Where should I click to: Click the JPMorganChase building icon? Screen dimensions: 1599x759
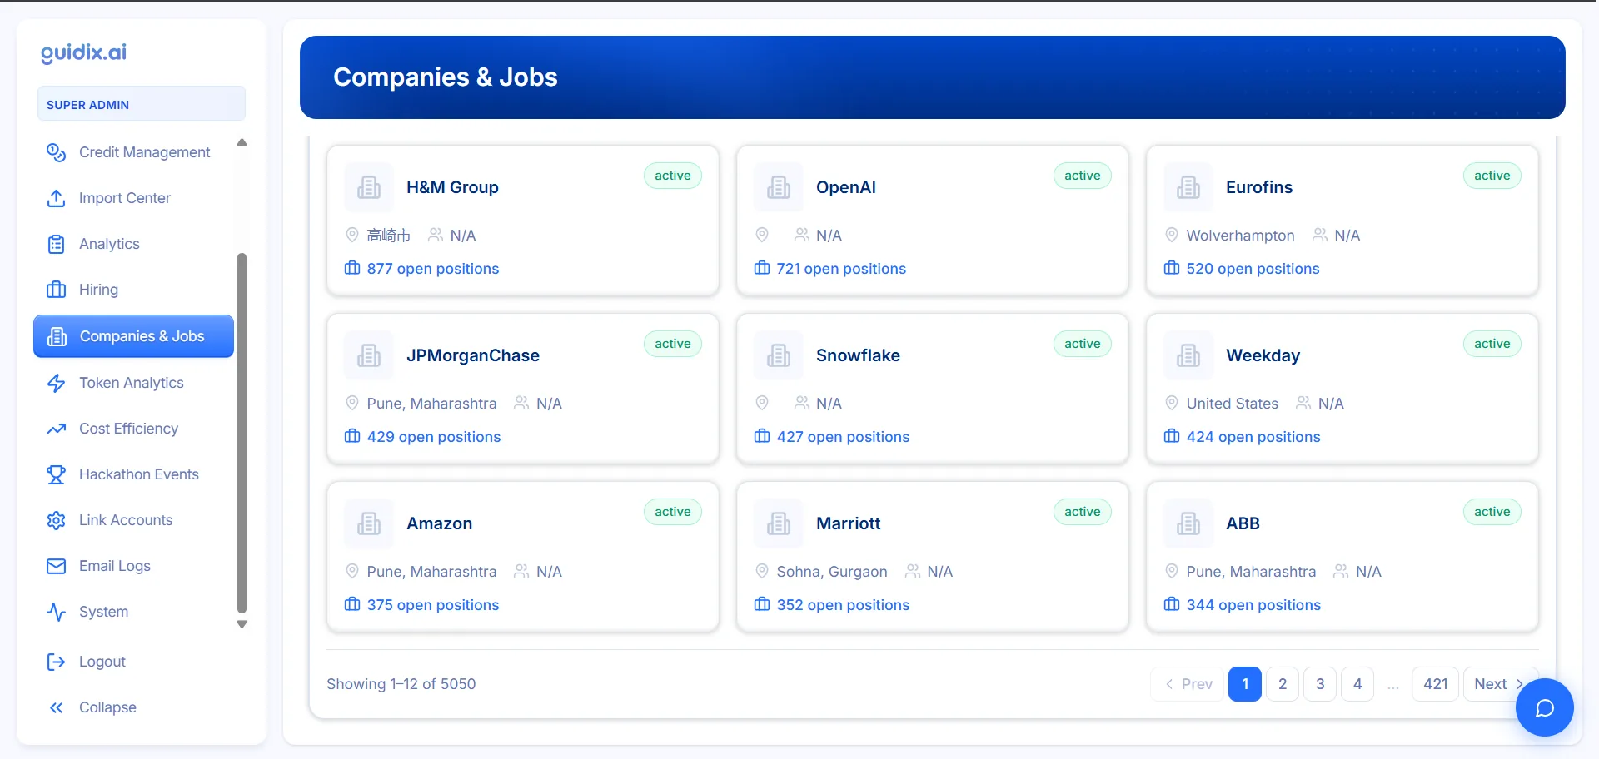tap(369, 355)
